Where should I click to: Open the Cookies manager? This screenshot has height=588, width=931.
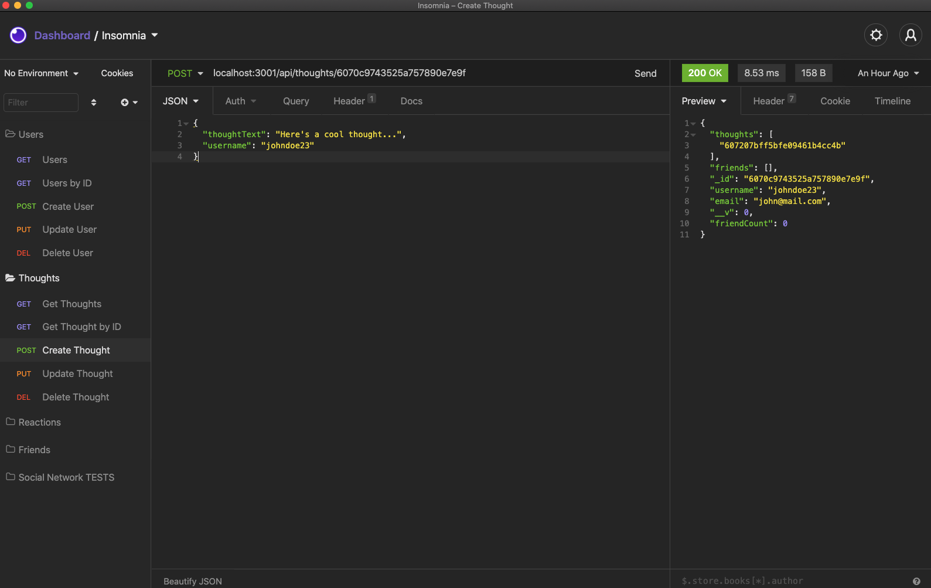(117, 73)
